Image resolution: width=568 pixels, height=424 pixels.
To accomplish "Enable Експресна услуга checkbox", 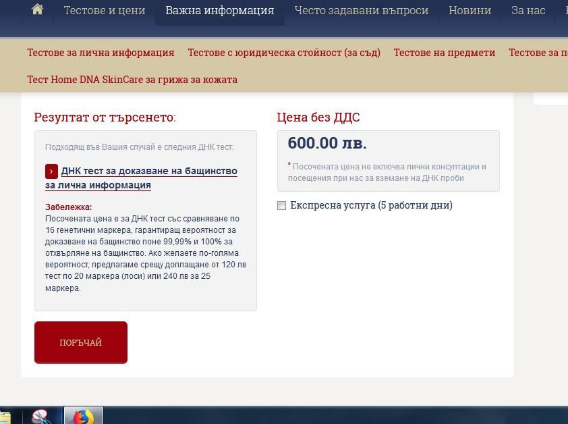I will tap(281, 206).
